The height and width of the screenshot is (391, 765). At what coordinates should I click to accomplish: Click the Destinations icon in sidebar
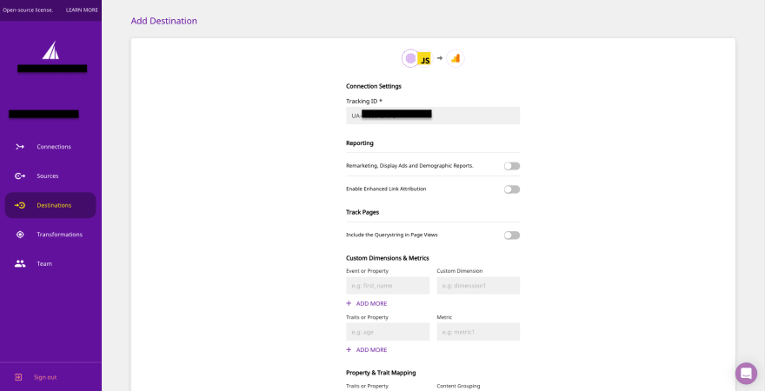(20, 205)
